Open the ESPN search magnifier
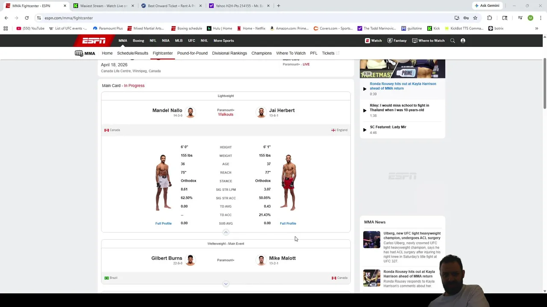This screenshot has width=547, height=307. click(453, 41)
